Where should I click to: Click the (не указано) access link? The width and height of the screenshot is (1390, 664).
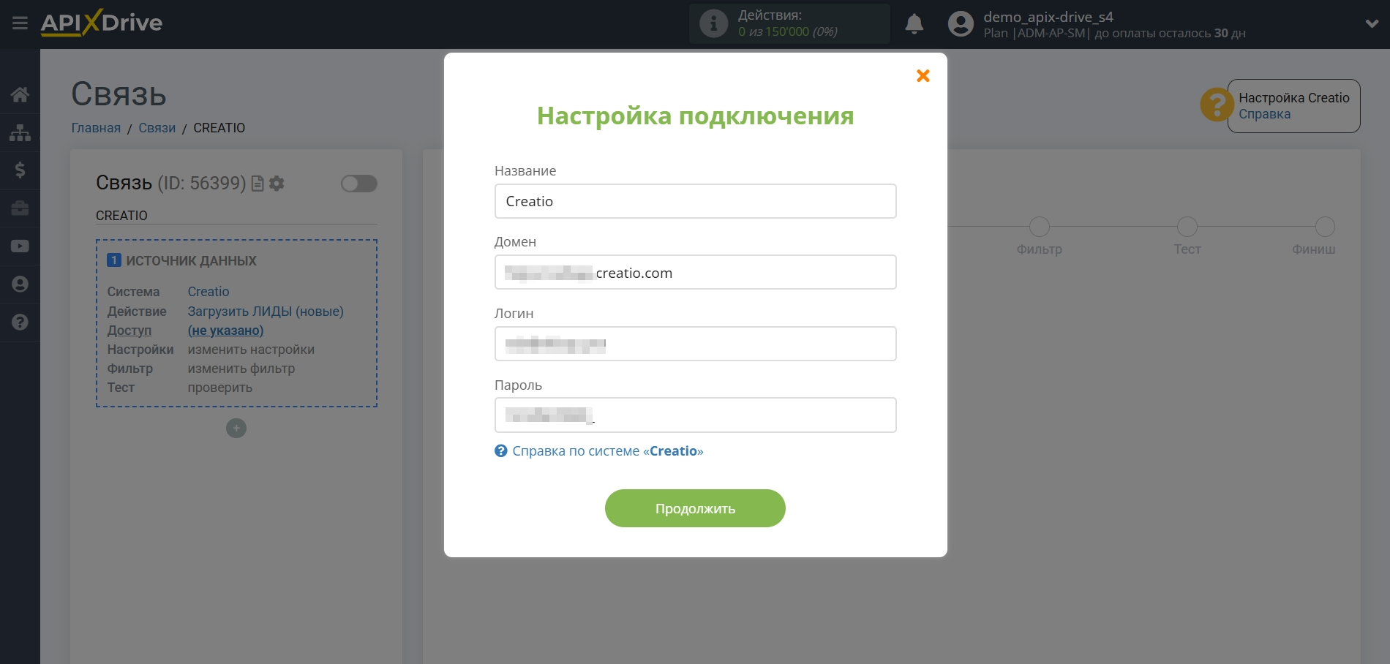225,331
